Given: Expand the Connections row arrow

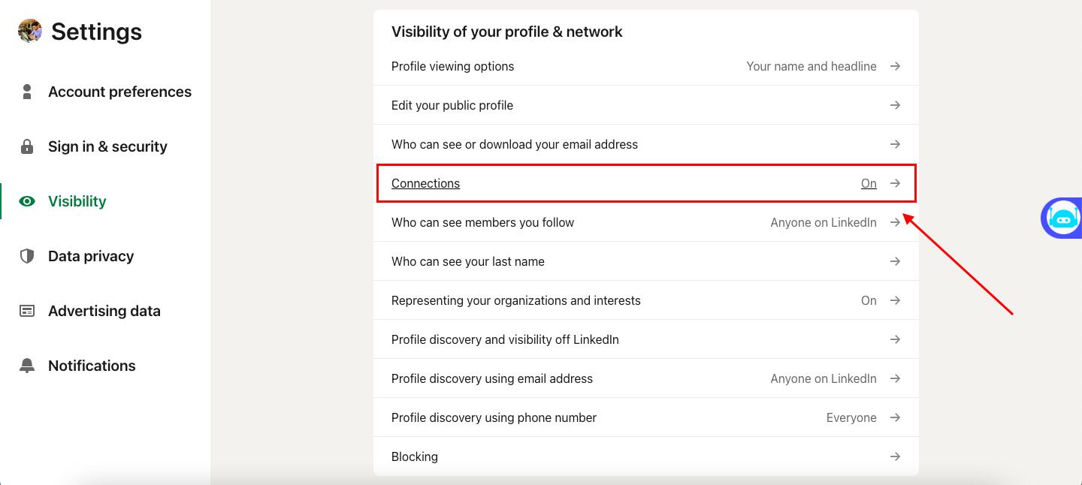Looking at the screenshot, I should pos(895,182).
